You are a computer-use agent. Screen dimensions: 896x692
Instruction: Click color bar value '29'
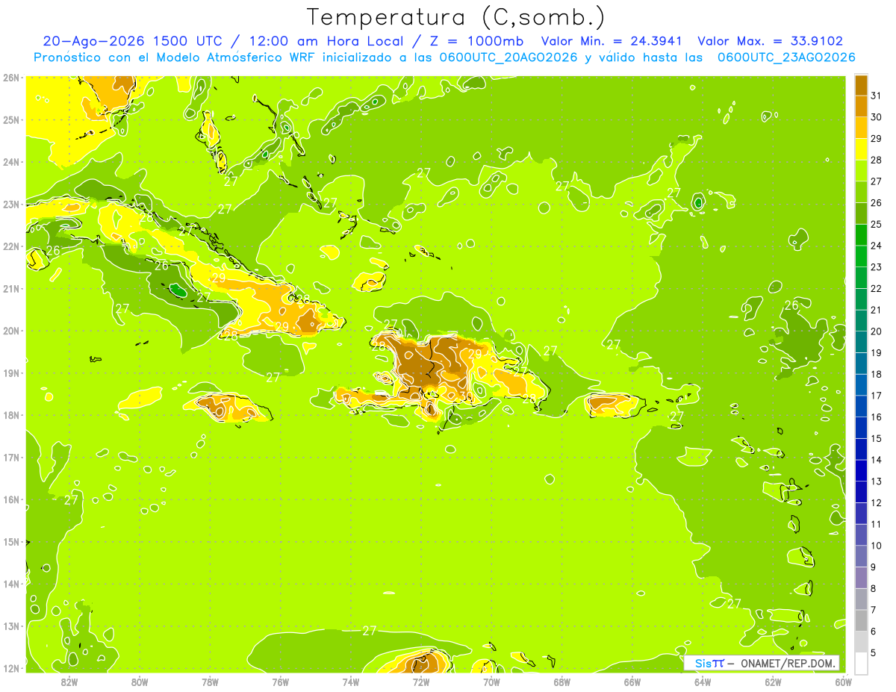coord(876,139)
